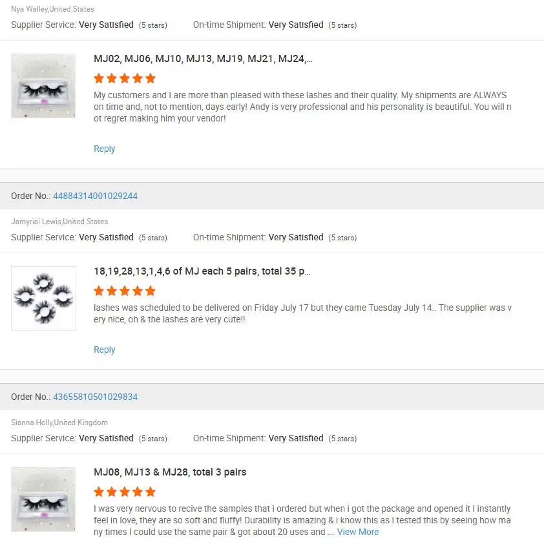Click Reply under Jamyrial Lewis's review
The image size is (544, 544).
point(104,350)
